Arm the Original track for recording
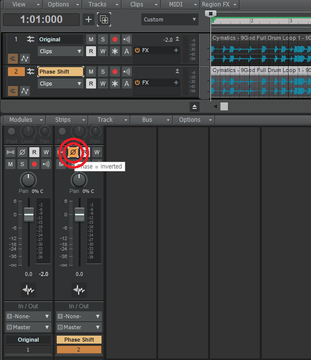Screen dimensions: 311x360 (x=115, y=39)
